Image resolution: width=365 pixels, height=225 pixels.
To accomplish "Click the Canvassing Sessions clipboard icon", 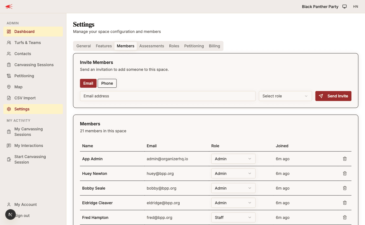I will click(x=9, y=65).
